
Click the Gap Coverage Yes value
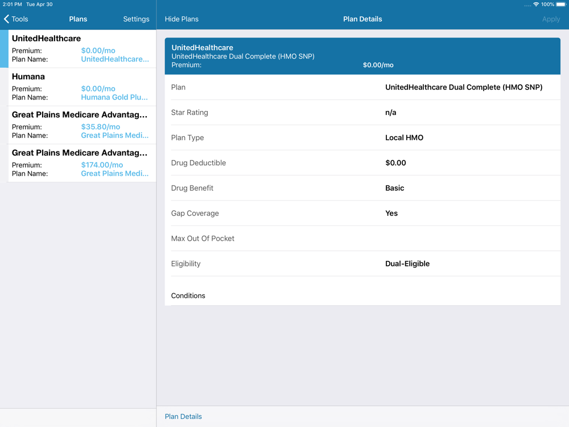[391, 213]
